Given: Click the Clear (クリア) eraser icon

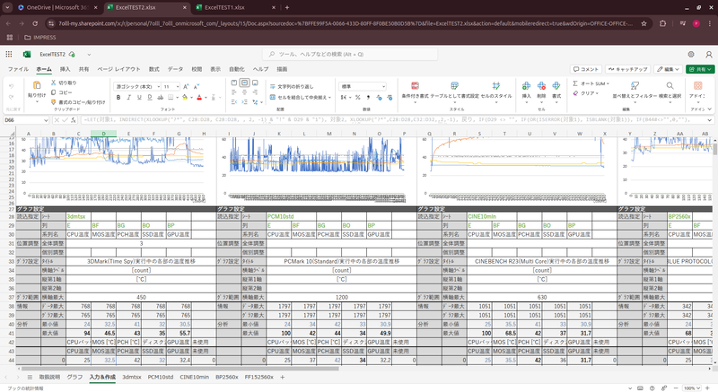Looking at the screenshot, I should [576, 93].
